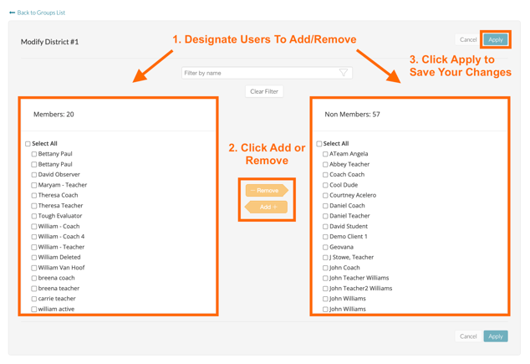Click the Remove arrow button
Screen dimensions: 530x364
(267, 191)
